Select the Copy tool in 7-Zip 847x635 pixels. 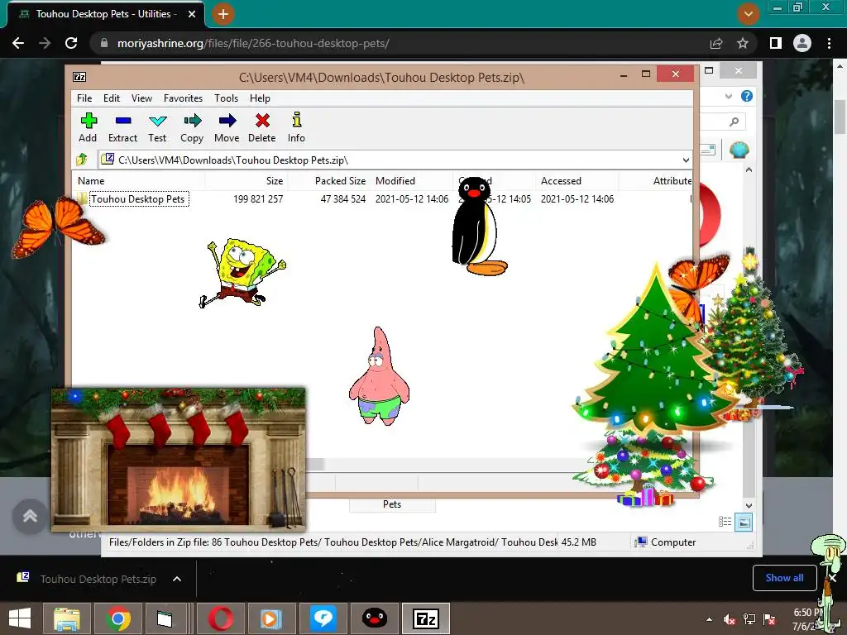[x=192, y=127]
